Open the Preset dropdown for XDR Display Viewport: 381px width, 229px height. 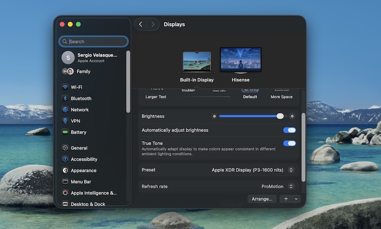(290, 170)
